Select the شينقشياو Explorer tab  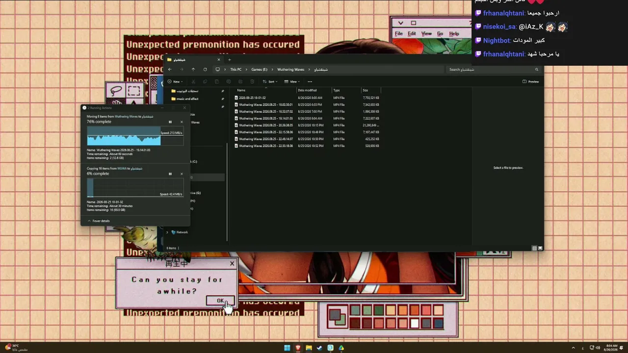(x=193, y=60)
